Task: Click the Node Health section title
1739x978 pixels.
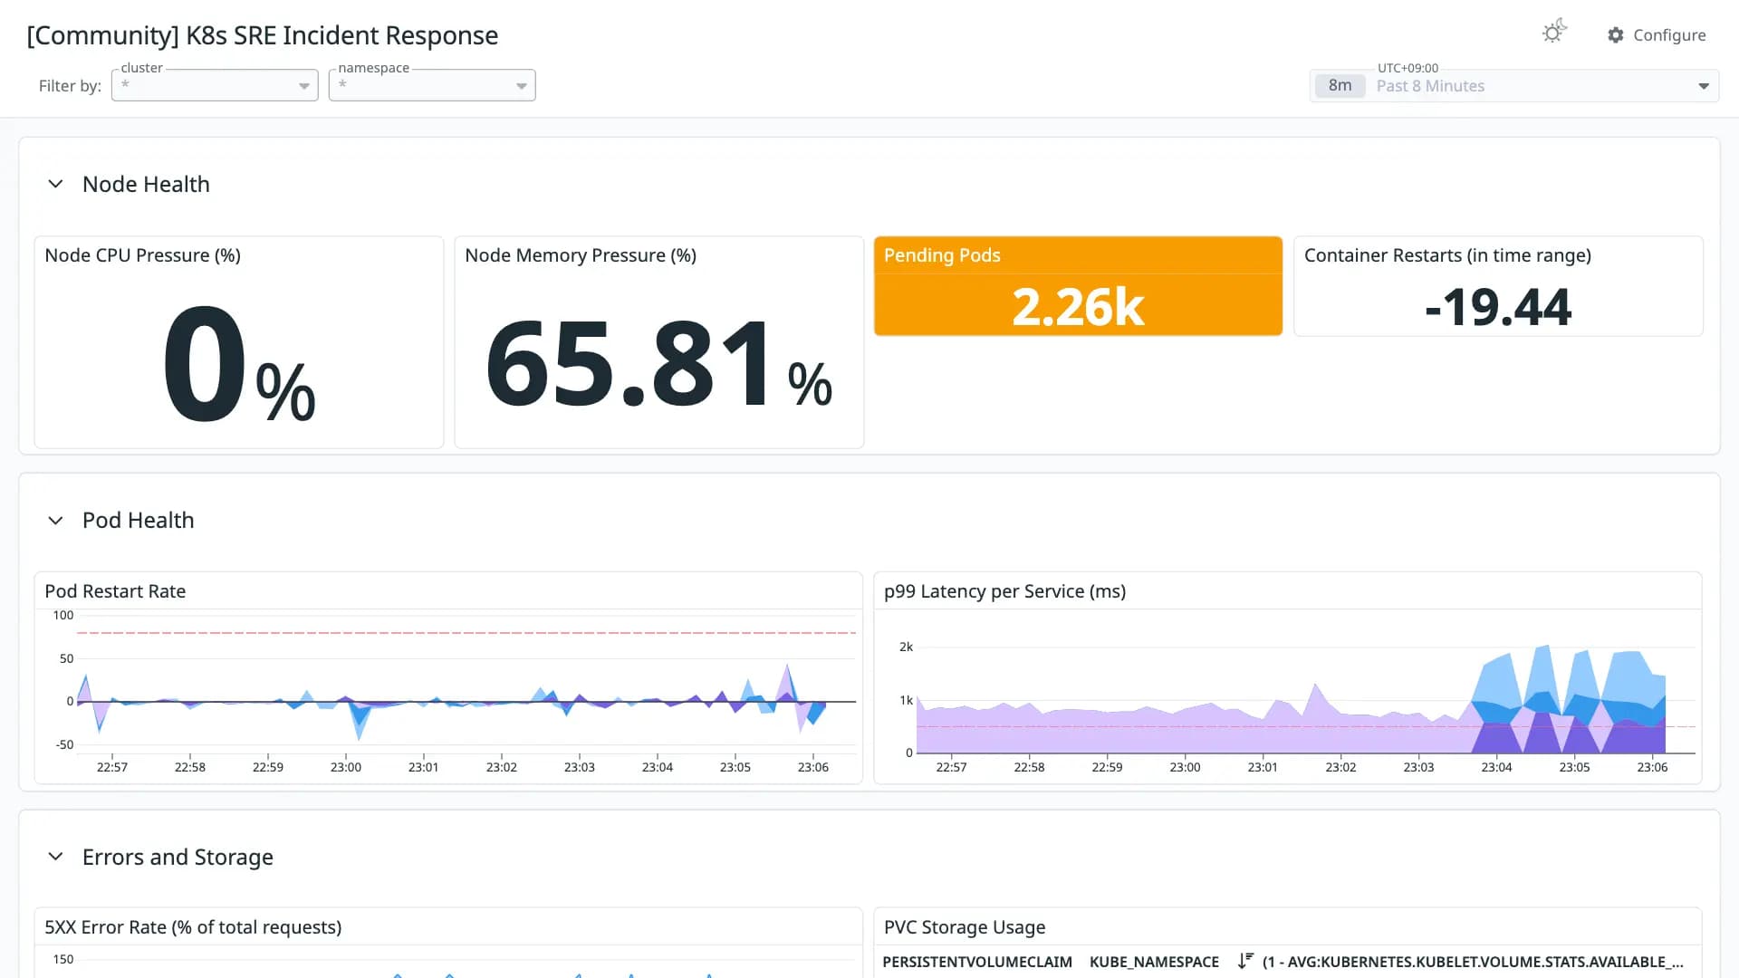Action: 146,185
